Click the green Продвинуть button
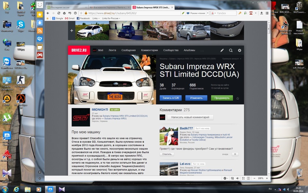Screen dimensions: 308x193 [x=222, y=98]
